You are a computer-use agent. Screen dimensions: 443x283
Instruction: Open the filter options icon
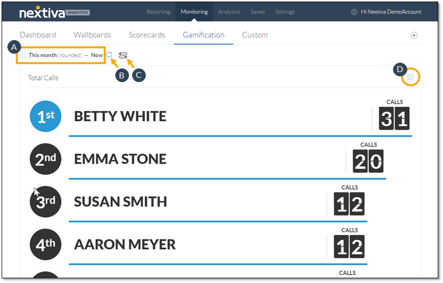123,55
